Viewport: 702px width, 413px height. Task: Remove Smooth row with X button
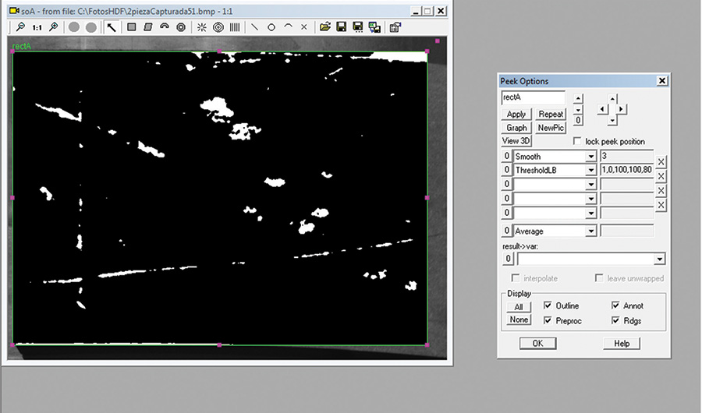coord(661,162)
